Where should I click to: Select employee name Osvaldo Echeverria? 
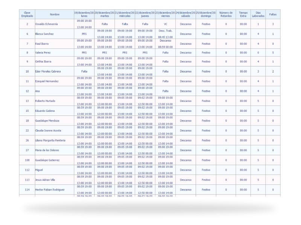click(x=46, y=24)
